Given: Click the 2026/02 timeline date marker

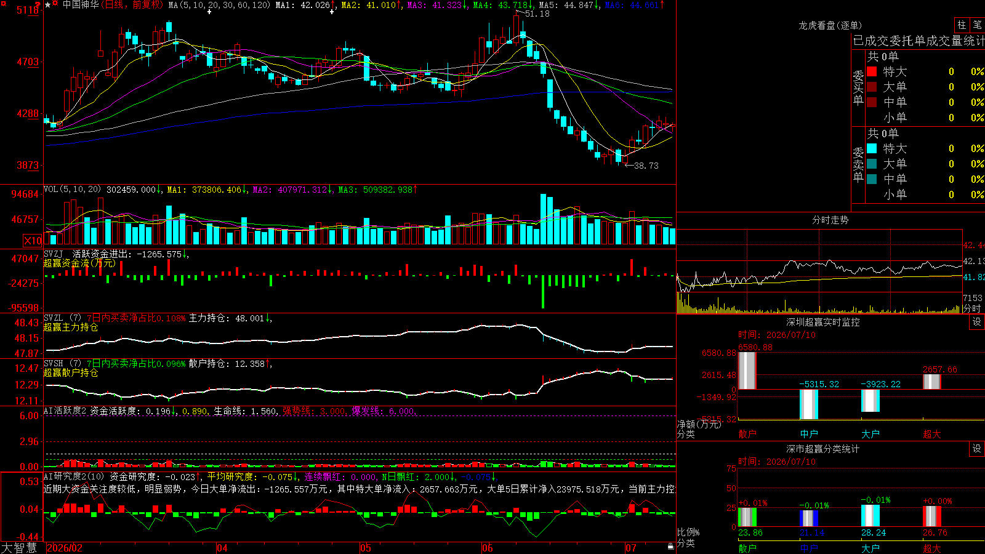Looking at the screenshot, I should [65, 548].
